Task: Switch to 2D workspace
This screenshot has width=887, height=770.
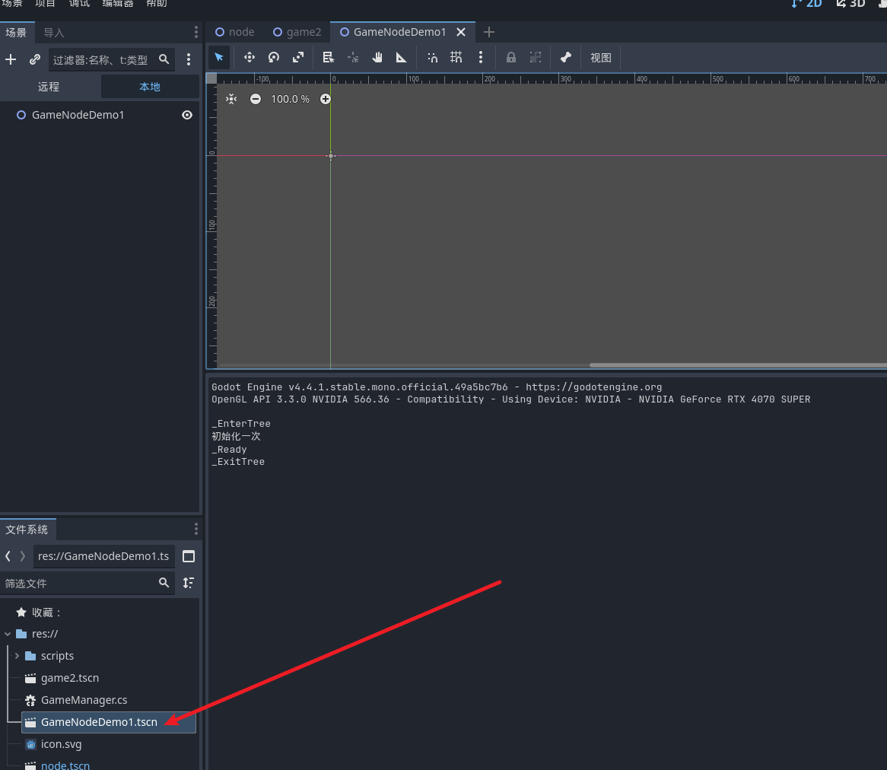Action: click(x=807, y=4)
